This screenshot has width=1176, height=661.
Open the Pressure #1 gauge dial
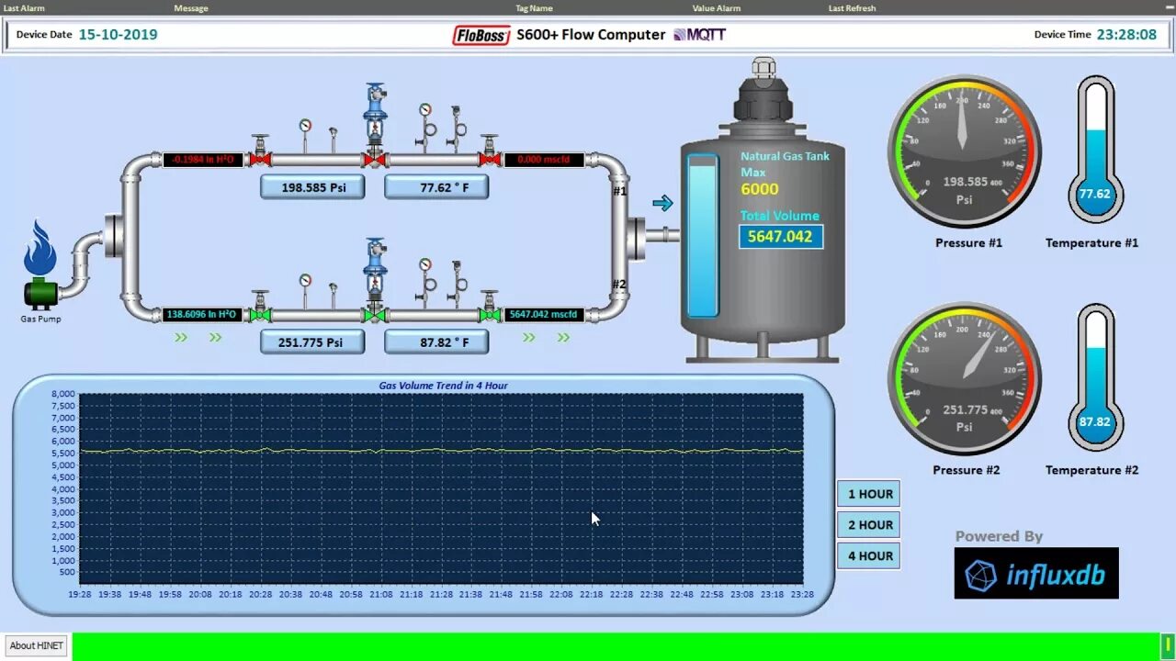pos(963,151)
